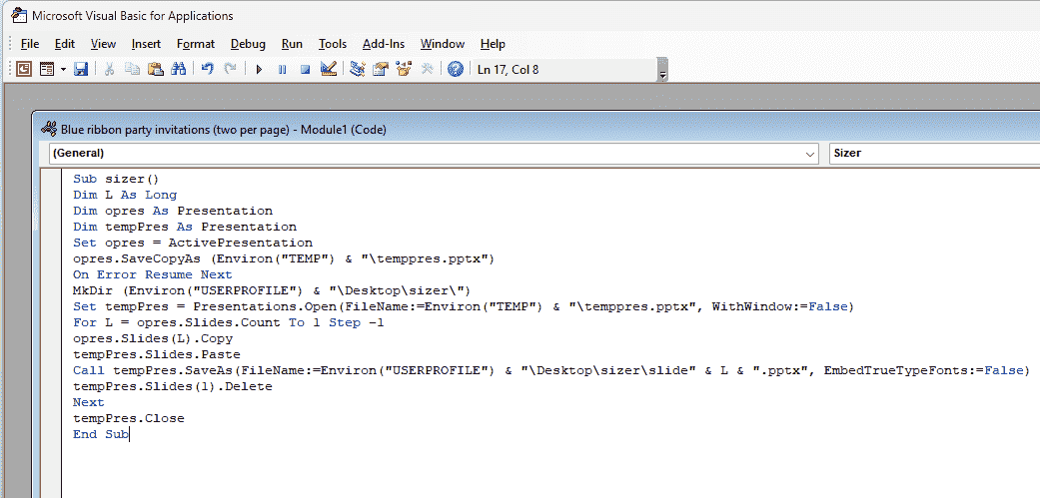Click the MkDir code line

pyautogui.click(x=272, y=290)
